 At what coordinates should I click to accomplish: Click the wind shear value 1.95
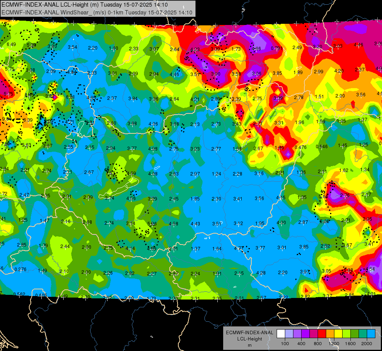click(260, 223)
